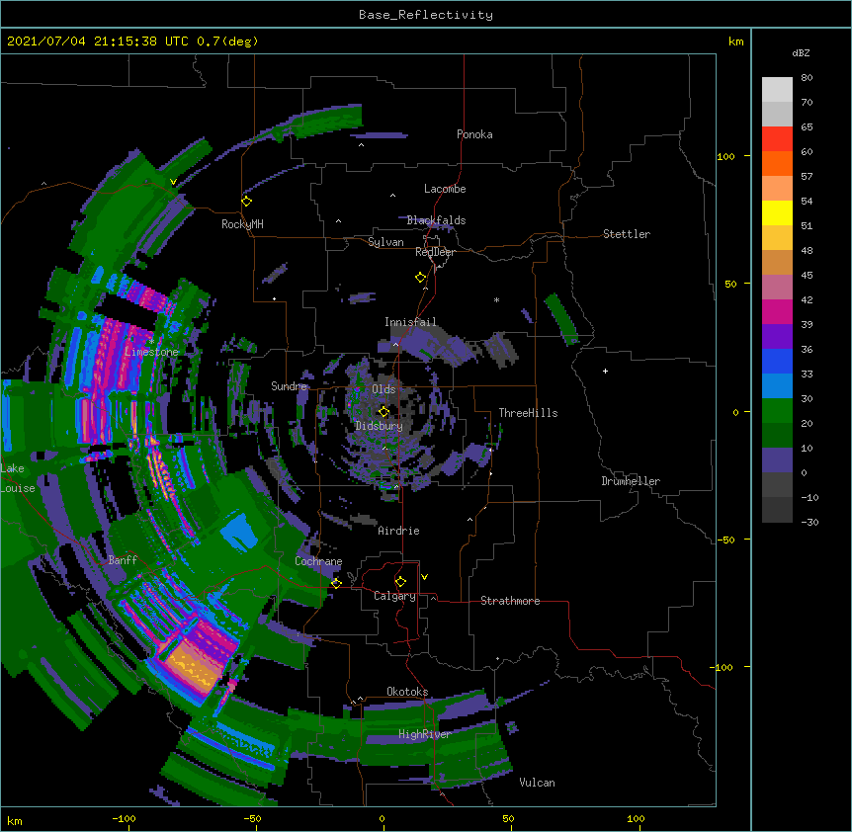Click the magenta 42 dBZ legend swatch
Image resolution: width=852 pixels, height=832 pixels.
[x=777, y=311]
